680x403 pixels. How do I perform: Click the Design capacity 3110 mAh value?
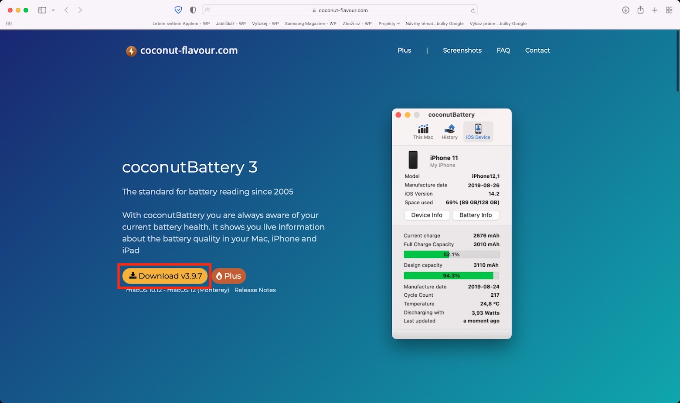(486, 265)
